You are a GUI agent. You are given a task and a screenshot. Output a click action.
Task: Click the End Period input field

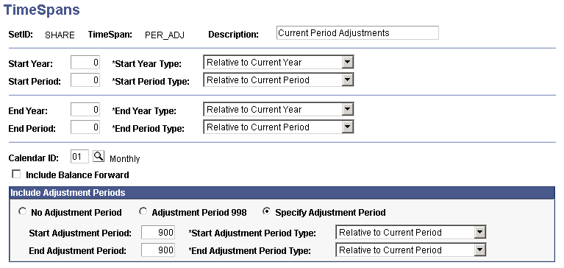(x=85, y=127)
